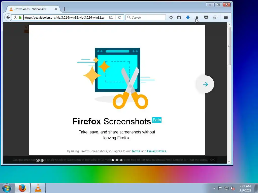Open the Windows Start menu
258x193 pixels.
(7, 188)
